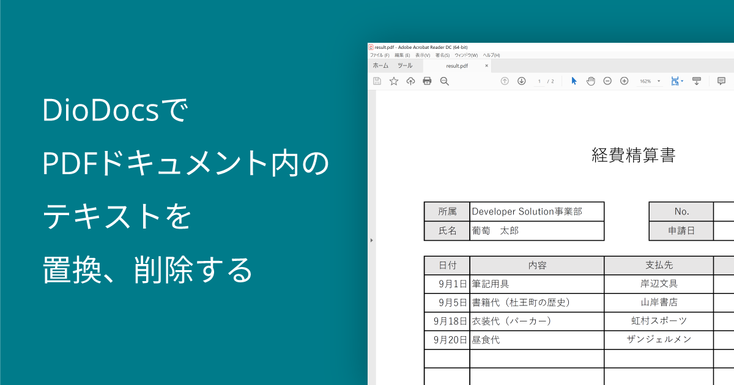Open the comment tool icon
This screenshot has height=385, width=734.
pos(721,81)
